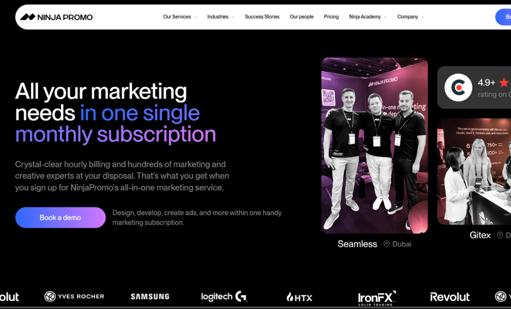Click the partially visible header blue button
This screenshot has height=309, width=511.
(503, 17)
